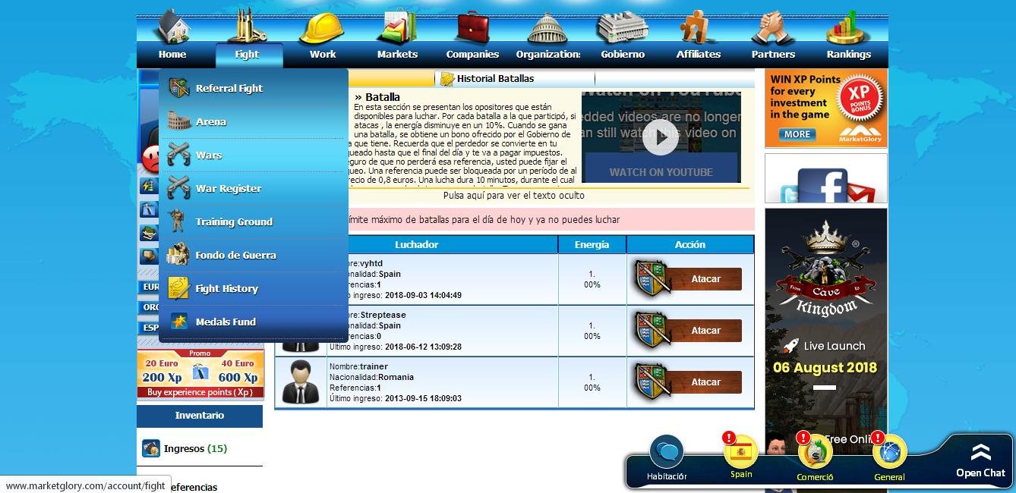The width and height of the screenshot is (1016, 493).
Task: Click the Luchador column header
Action: click(416, 244)
